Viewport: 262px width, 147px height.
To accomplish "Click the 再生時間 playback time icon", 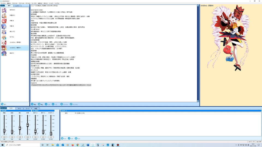I will click(x=71, y=104).
